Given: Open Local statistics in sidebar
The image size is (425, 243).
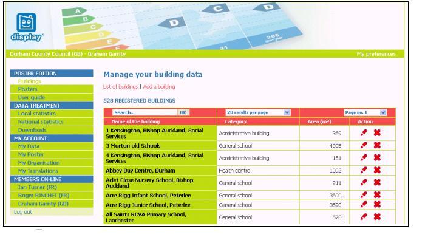Looking at the screenshot, I should click(x=36, y=114).
